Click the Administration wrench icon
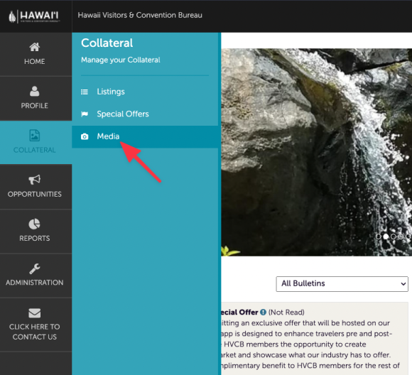This screenshot has width=412, height=375. pyautogui.click(x=34, y=268)
